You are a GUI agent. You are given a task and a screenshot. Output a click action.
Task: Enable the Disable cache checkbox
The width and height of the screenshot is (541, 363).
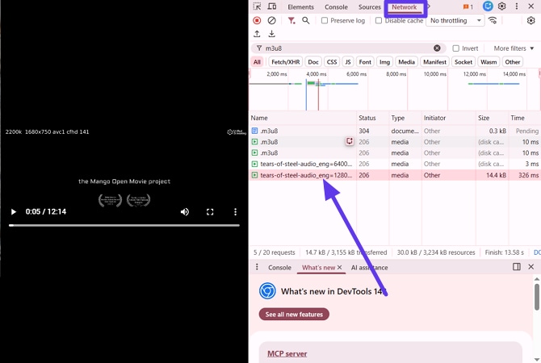point(379,21)
